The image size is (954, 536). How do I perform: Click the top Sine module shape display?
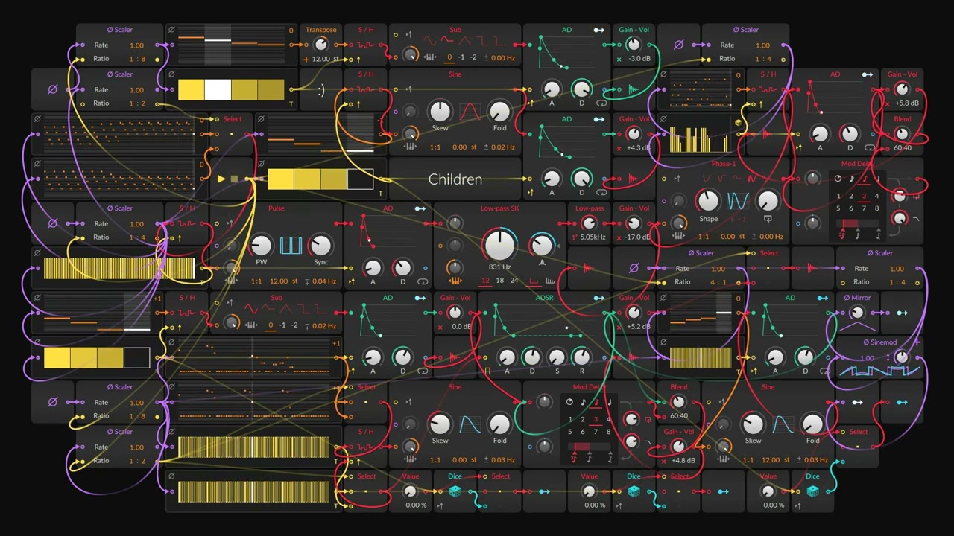click(x=470, y=112)
